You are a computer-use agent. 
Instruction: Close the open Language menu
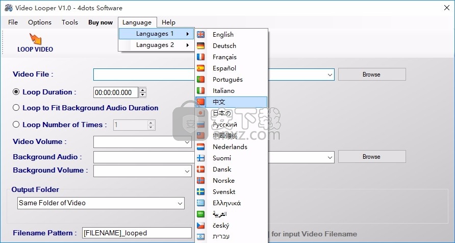pos(137,22)
